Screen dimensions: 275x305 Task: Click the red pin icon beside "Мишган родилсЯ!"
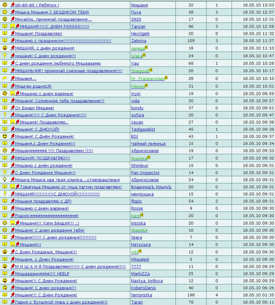click(x=13, y=86)
